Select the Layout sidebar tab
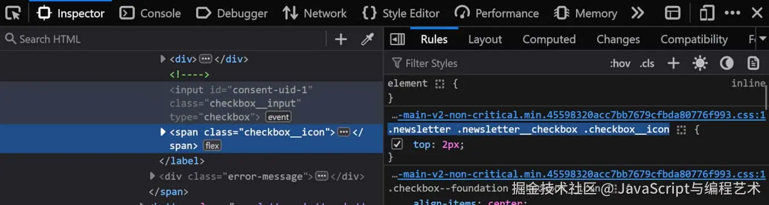 (485, 39)
